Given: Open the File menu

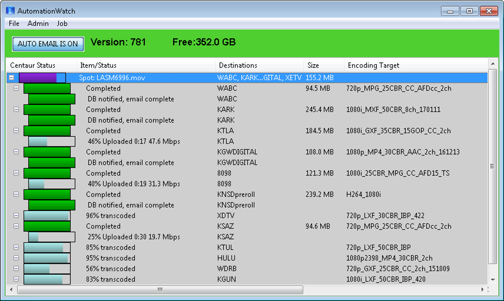Looking at the screenshot, I should (14, 23).
